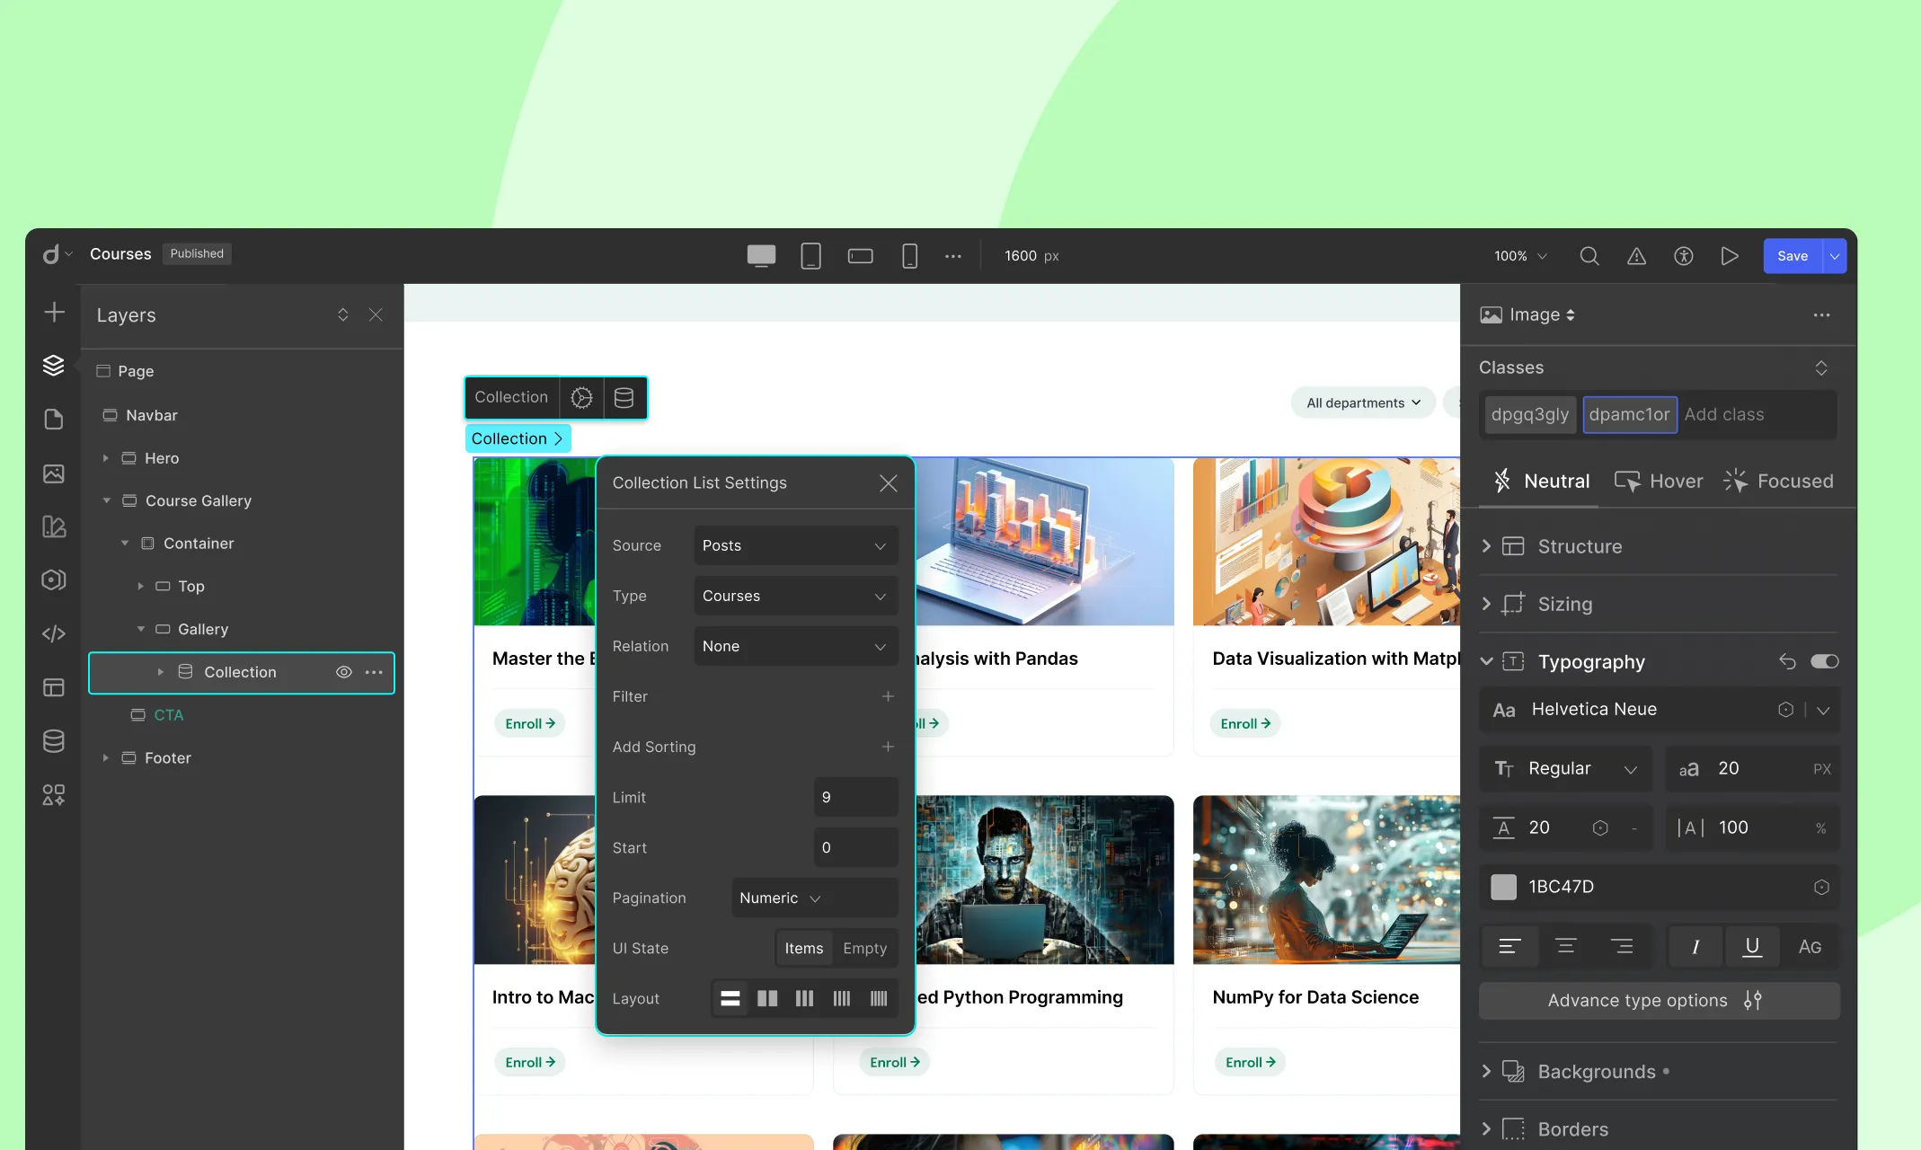
Task: Open Helvetica Neue font dropdown
Action: pos(1659,710)
